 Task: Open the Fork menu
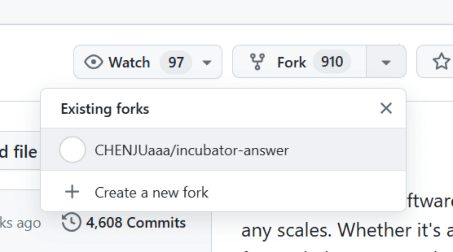(292, 61)
